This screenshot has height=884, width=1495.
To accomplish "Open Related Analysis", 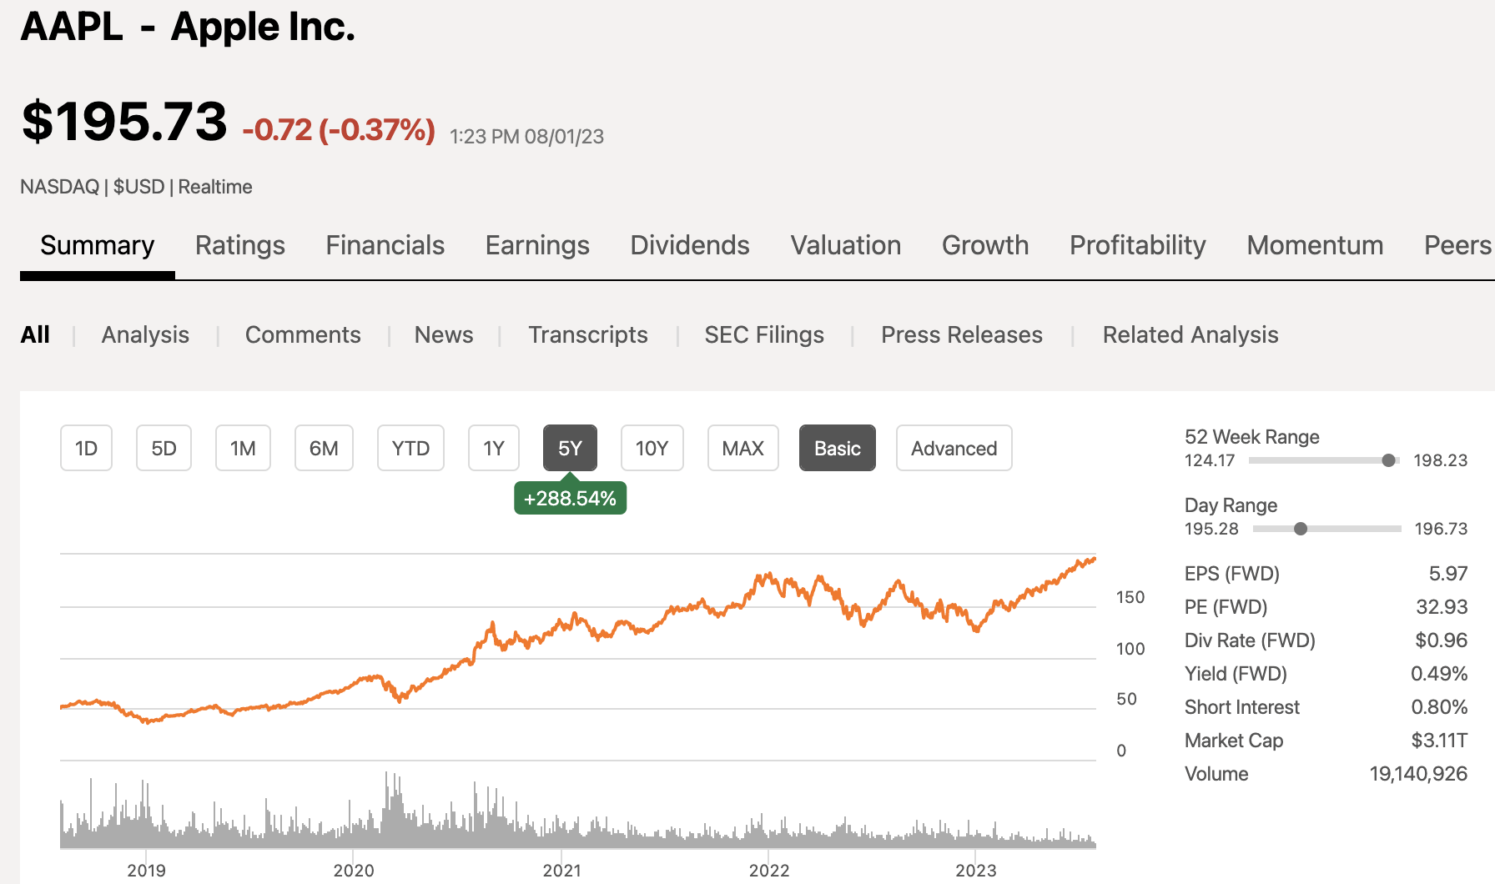I will coord(1190,334).
